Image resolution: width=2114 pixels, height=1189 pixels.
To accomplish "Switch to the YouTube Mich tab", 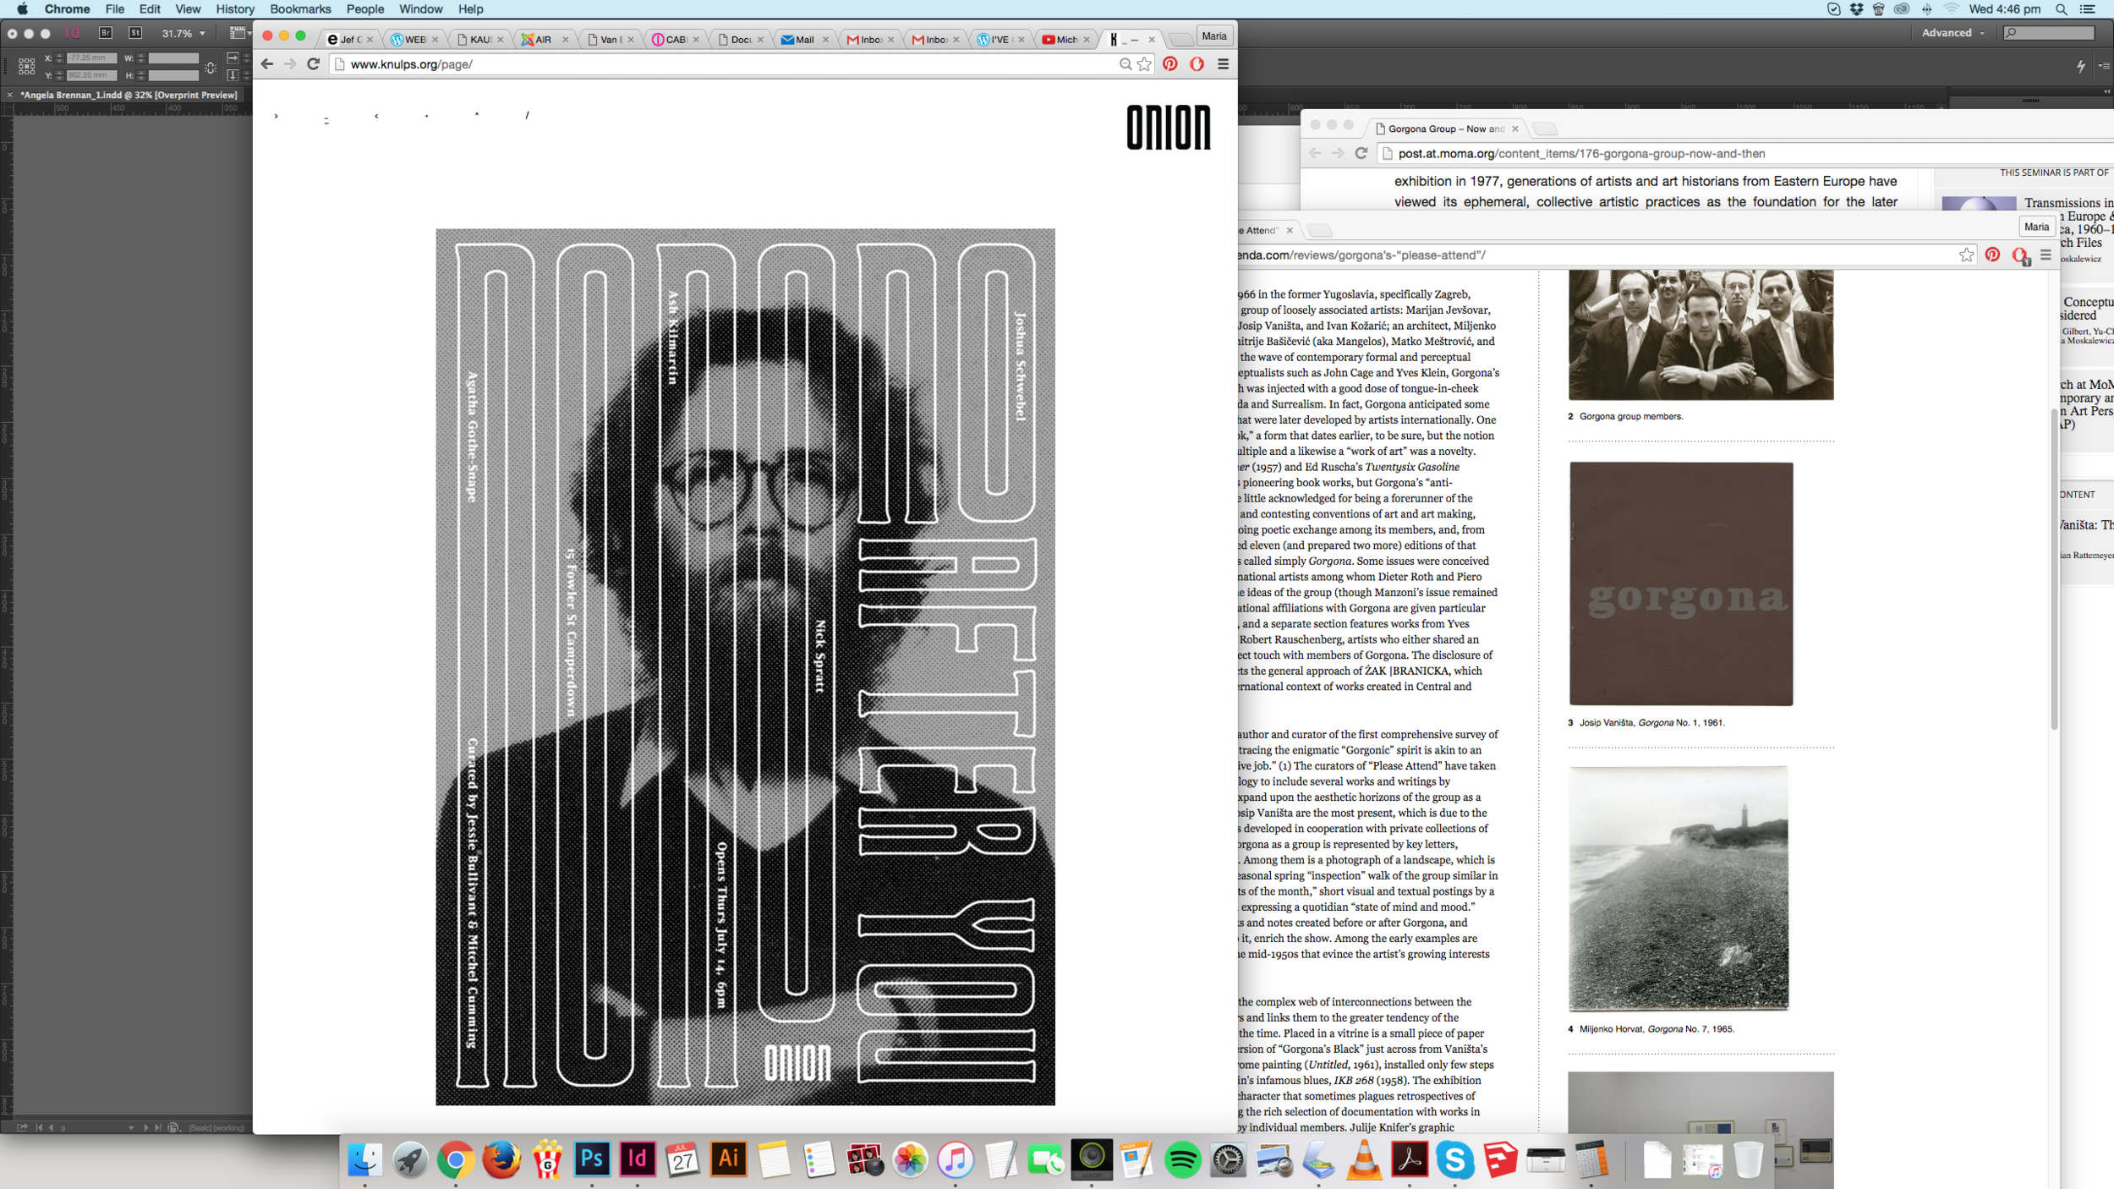I will click(1065, 39).
